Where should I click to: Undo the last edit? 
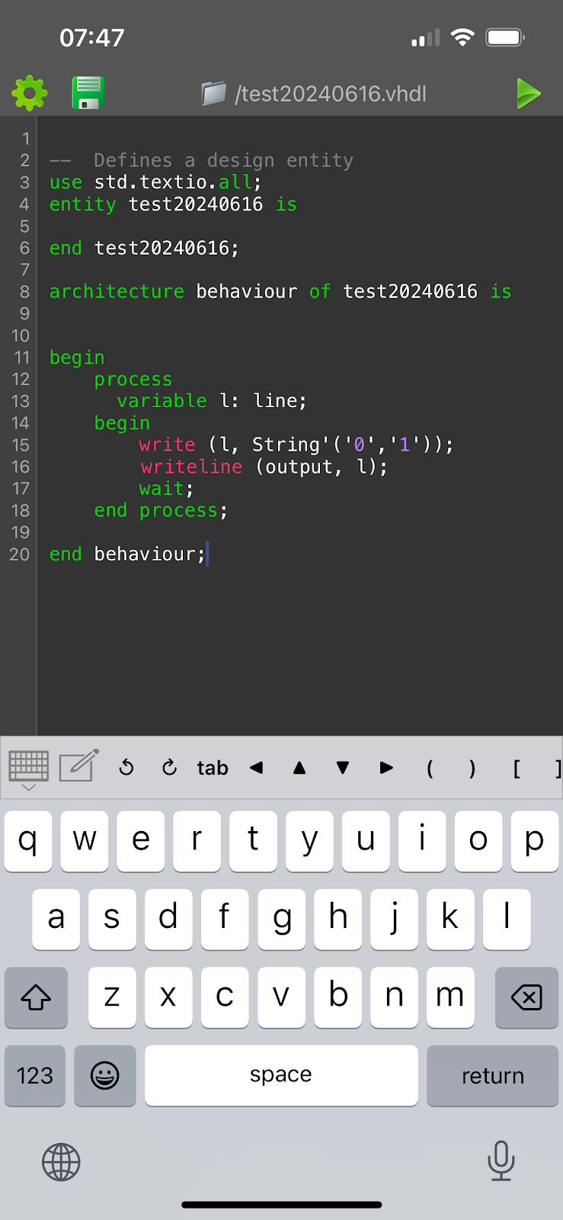tap(126, 768)
